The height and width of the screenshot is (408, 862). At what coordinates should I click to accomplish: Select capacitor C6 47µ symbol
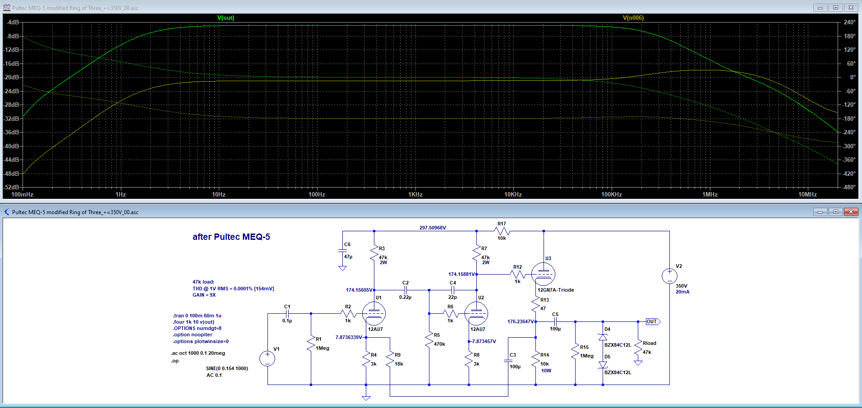coord(342,251)
